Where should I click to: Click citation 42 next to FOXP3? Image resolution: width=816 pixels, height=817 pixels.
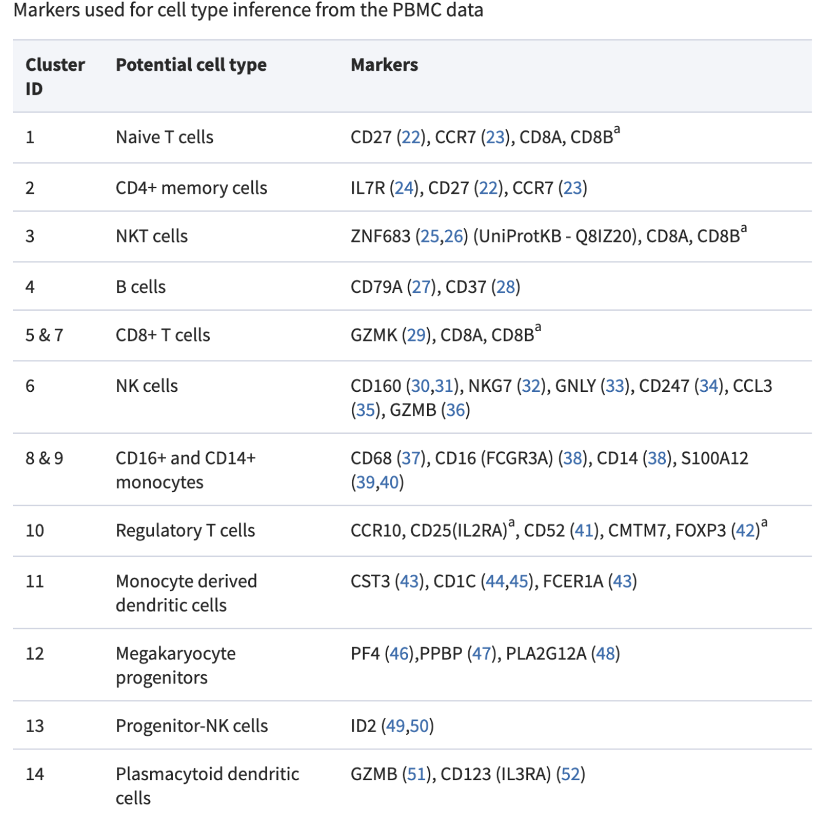[x=745, y=531]
